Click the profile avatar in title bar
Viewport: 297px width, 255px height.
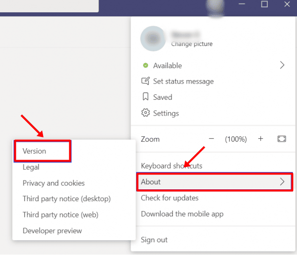[215, 7]
